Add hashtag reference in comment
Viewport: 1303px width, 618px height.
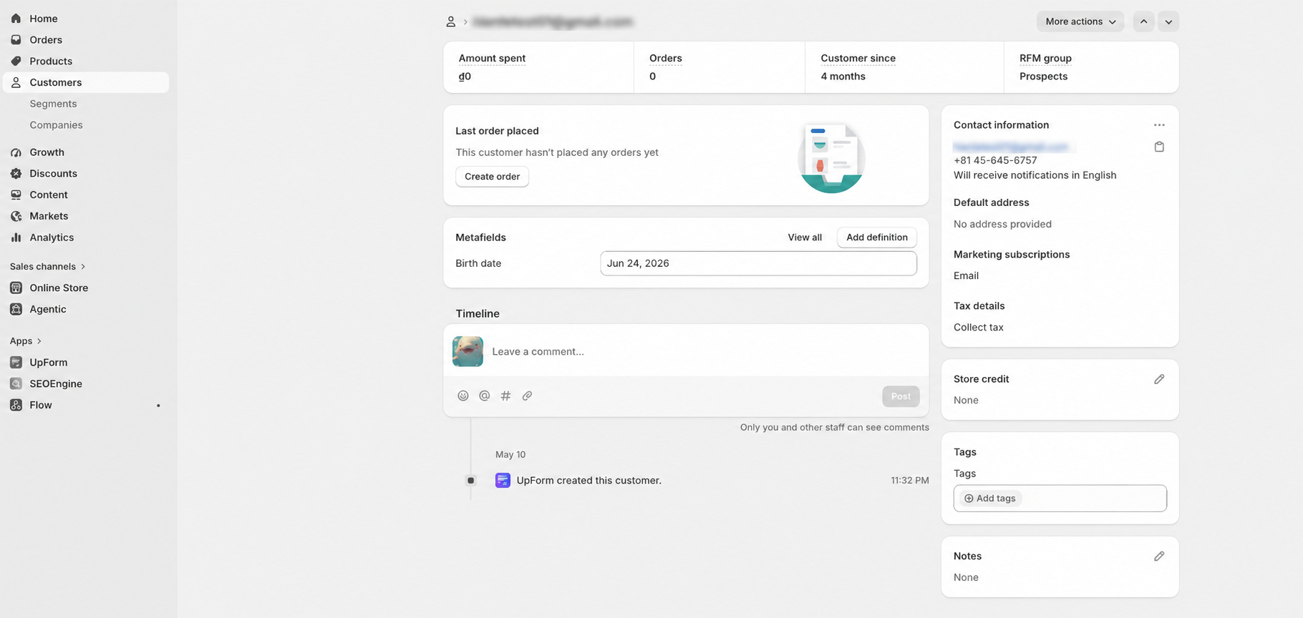[x=505, y=396]
